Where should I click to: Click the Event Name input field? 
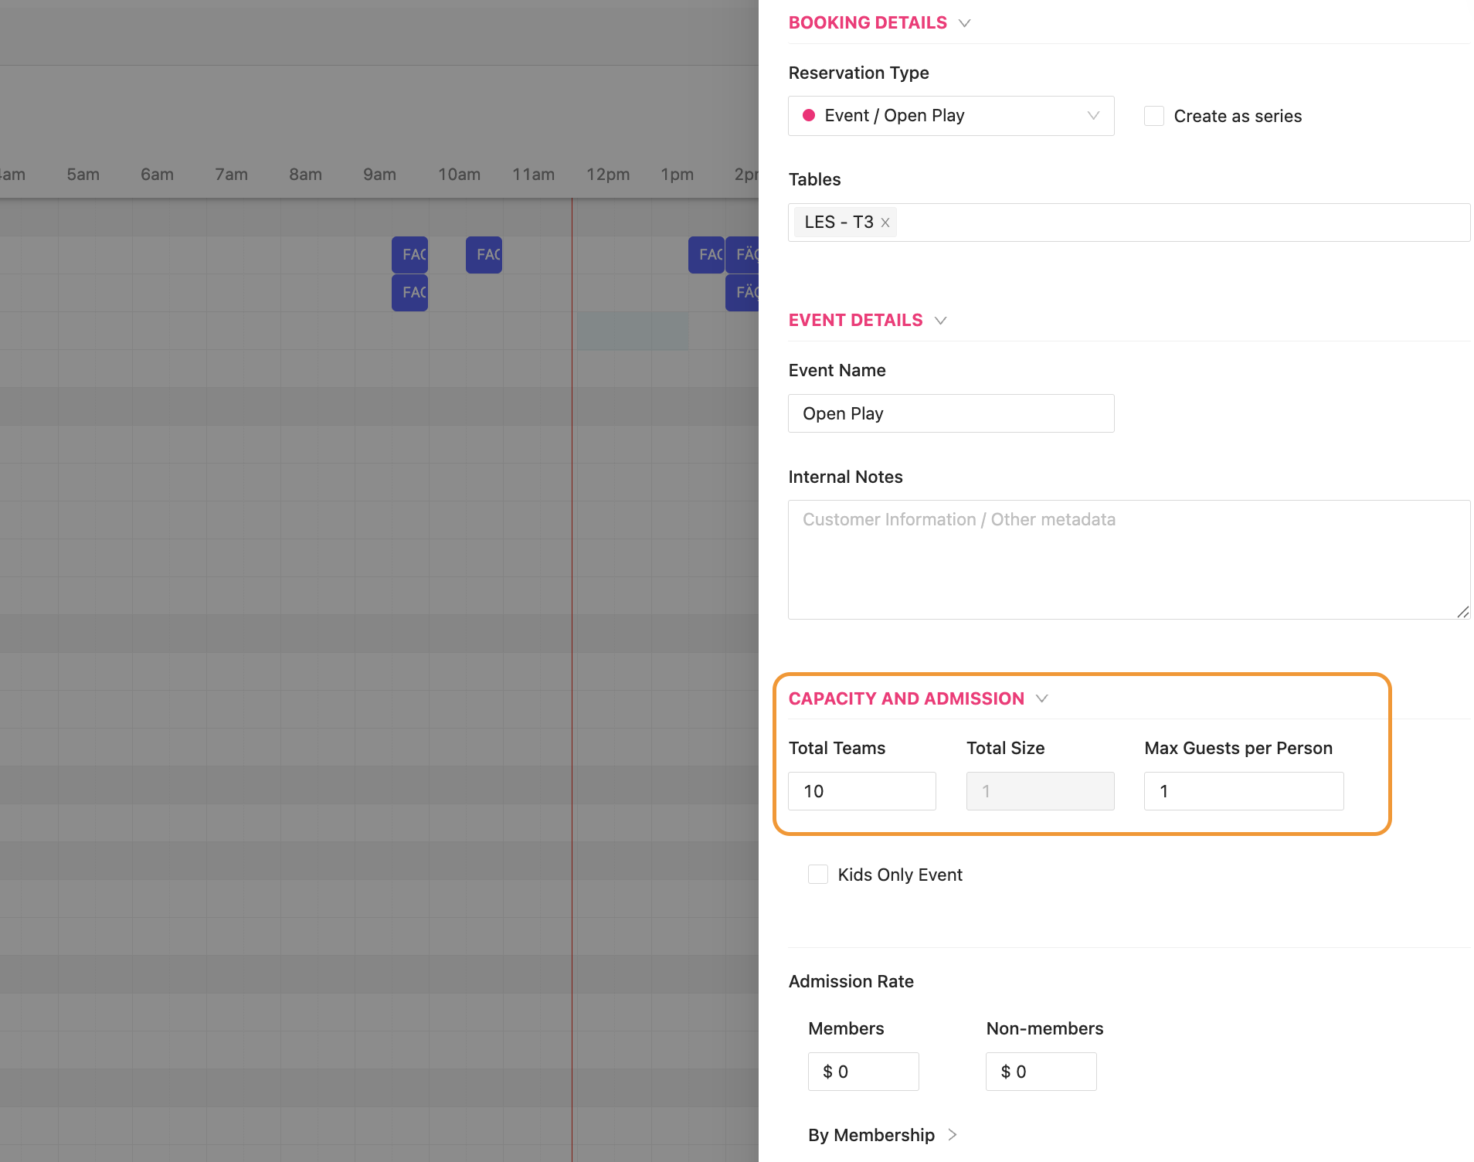950,413
